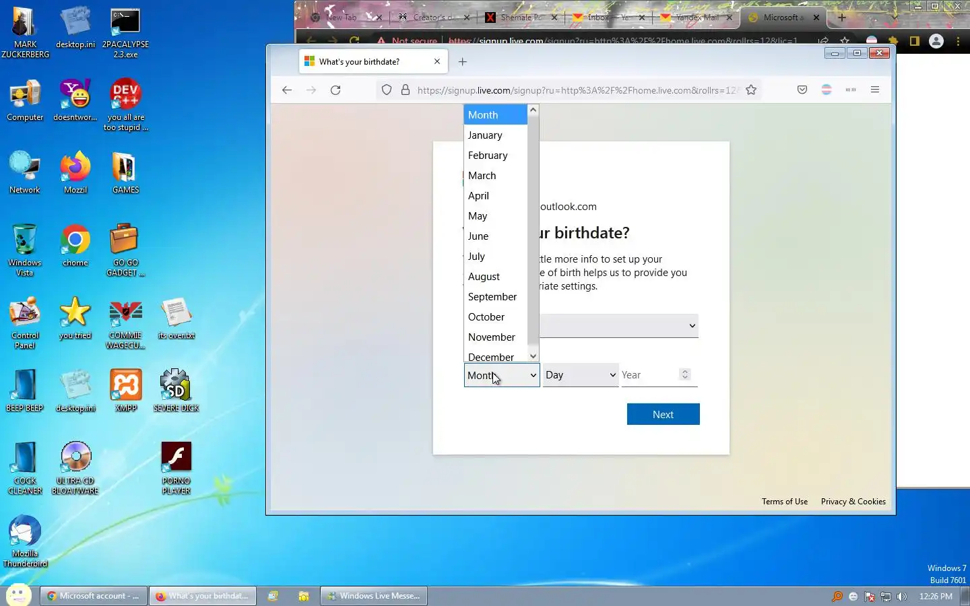This screenshot has width=970, height=606.
Task: Pick June from the month options
Action: tap(495, 236)
